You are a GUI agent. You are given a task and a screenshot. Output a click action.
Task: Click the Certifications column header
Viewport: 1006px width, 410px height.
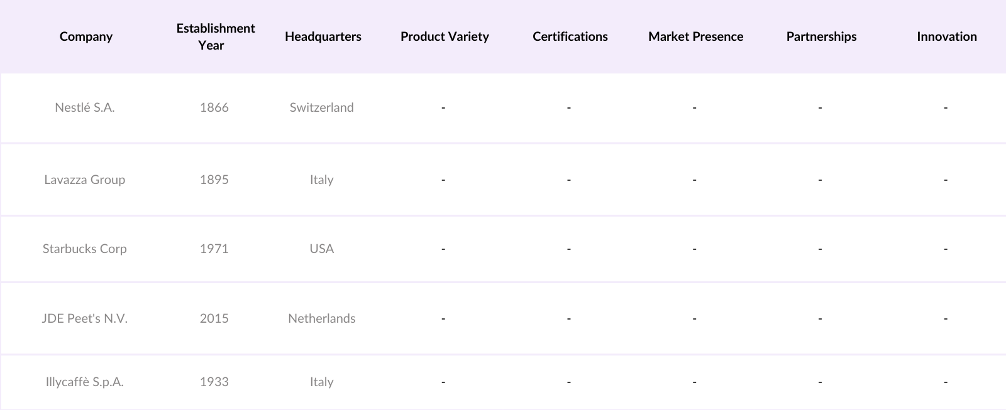pyautogui.click(x=570, y=36)
